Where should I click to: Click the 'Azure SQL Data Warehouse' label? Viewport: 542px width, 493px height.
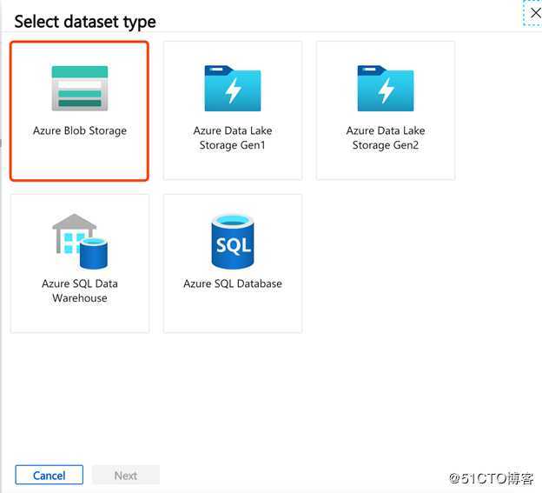click(80, 290)
